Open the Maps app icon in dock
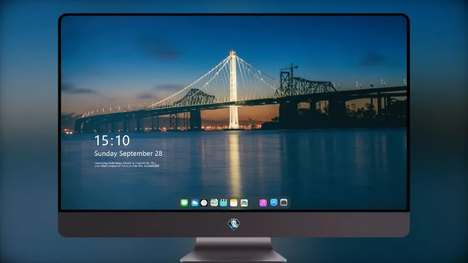Screen dimensions: 468x263 pos(214,203)
